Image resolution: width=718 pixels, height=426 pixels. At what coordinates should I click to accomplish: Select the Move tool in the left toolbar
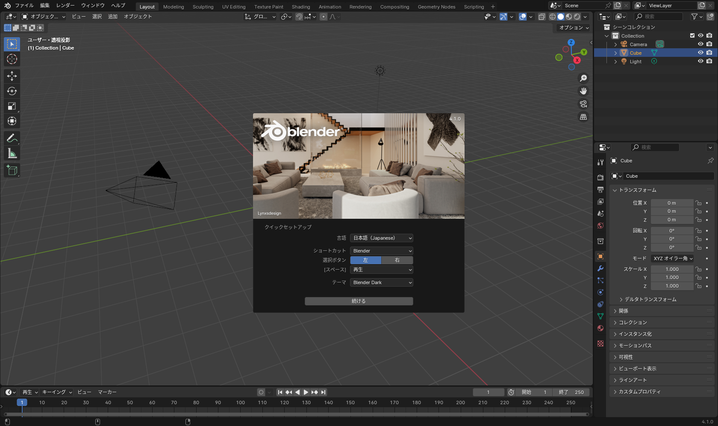12,76
